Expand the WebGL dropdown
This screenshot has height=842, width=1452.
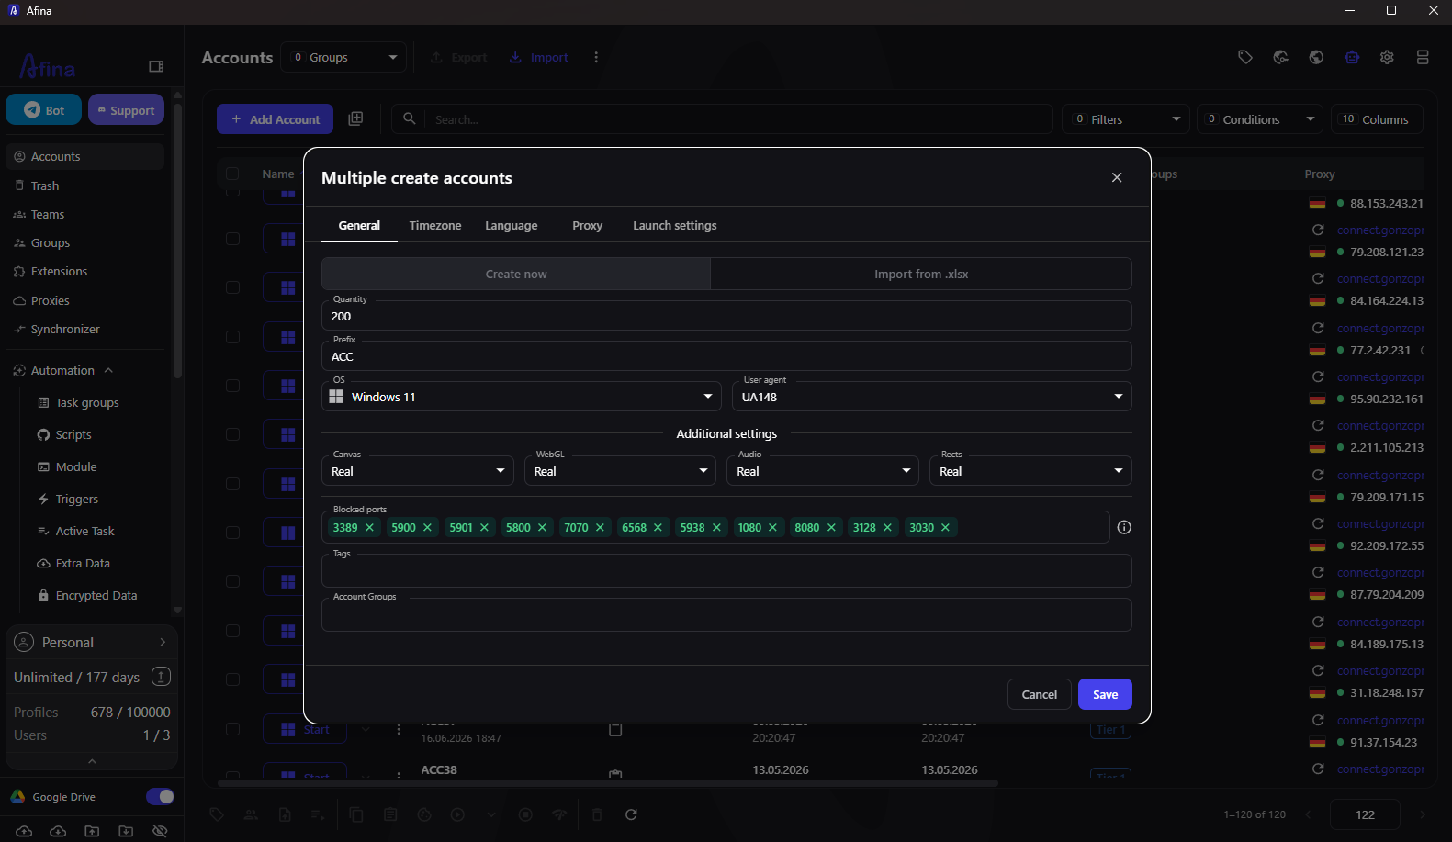click(621, 471)
